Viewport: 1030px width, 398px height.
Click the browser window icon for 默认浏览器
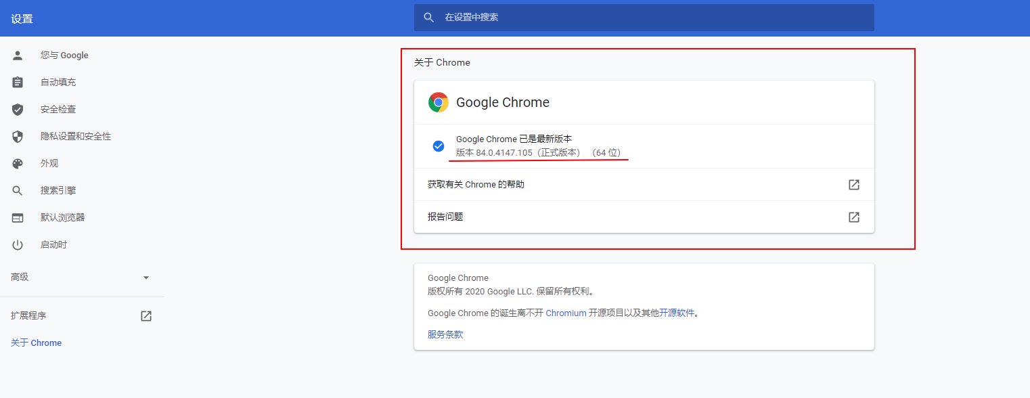[x=18, y=218]
